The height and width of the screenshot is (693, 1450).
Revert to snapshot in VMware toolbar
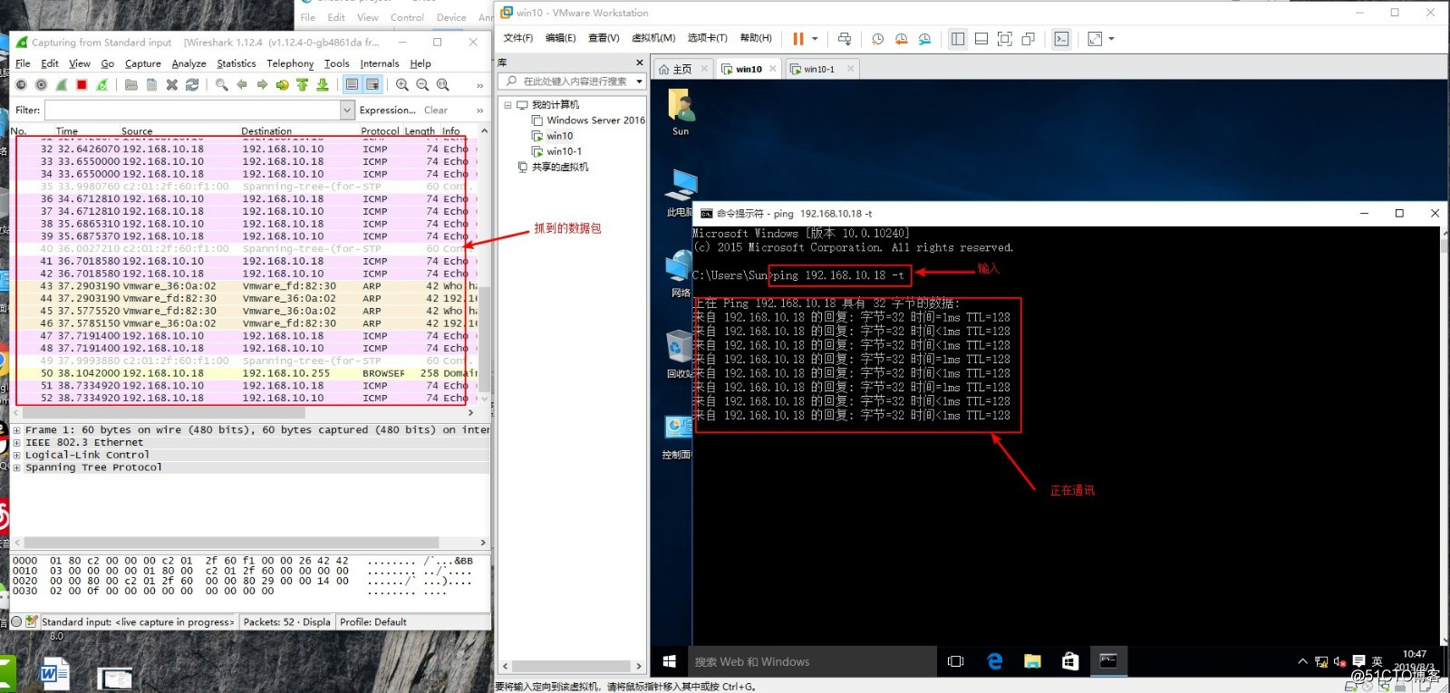pyautogui.click(x=901, y=39)
